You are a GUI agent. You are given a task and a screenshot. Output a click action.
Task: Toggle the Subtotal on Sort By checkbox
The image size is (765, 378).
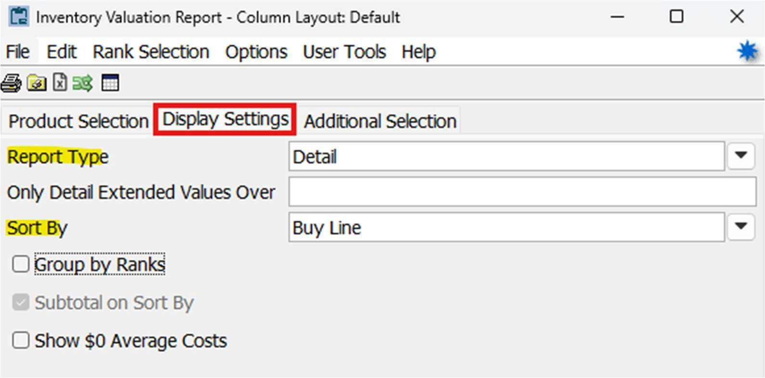click(21, 302)
